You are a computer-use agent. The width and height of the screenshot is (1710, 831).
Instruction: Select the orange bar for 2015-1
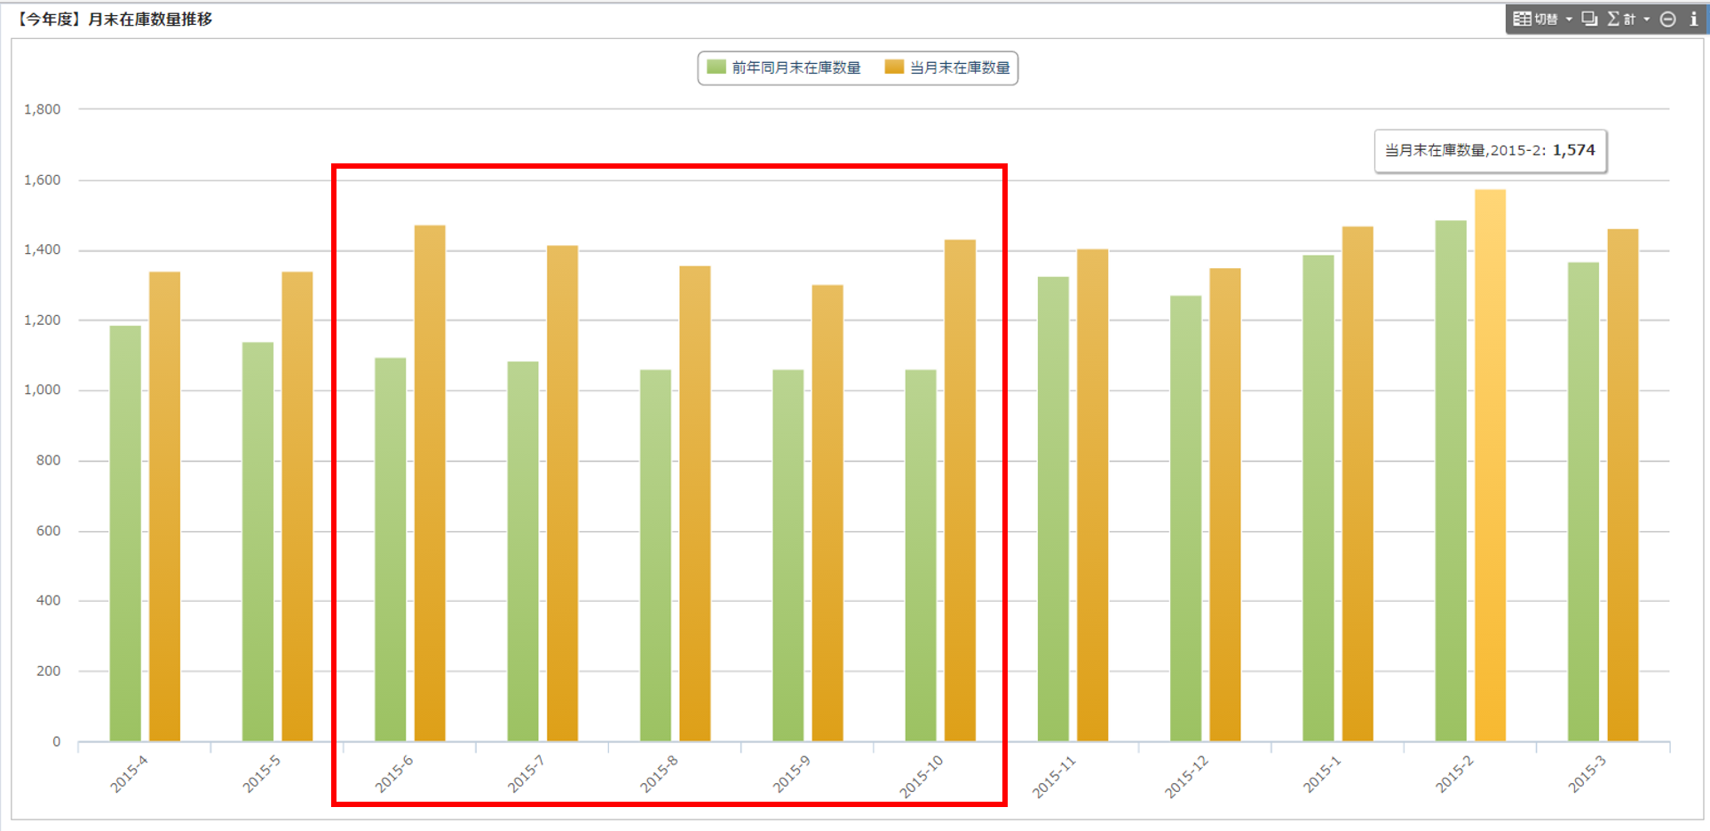tap(1358, 484)
